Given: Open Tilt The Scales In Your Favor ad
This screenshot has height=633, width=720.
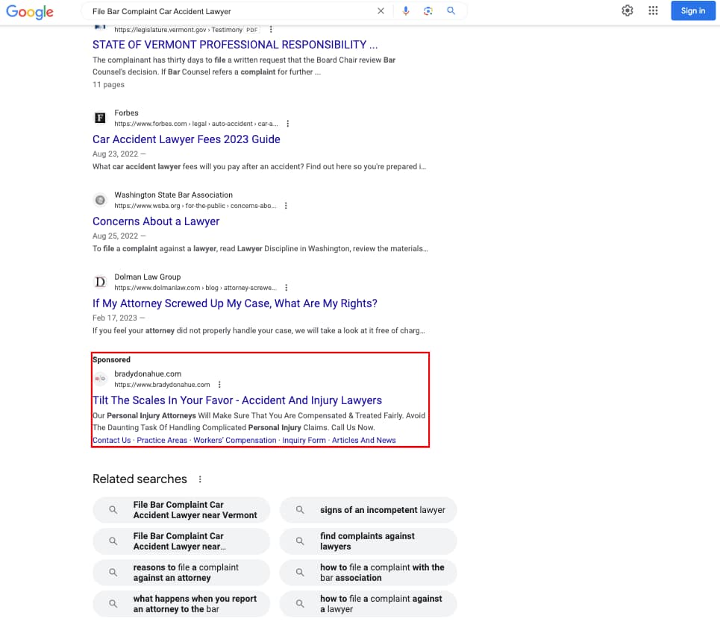Looking at the screenshot, I should 237,400.
